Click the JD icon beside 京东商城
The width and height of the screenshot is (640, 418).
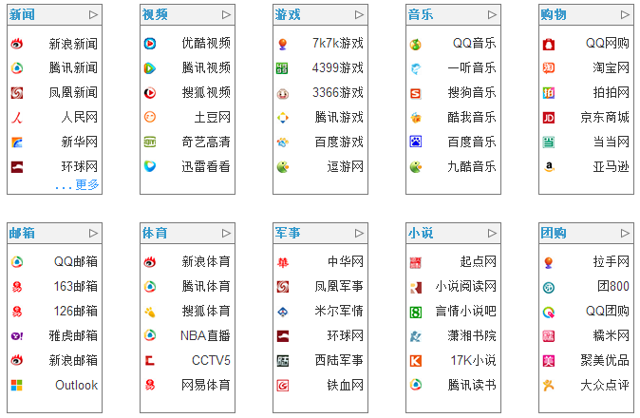[549, 118]
